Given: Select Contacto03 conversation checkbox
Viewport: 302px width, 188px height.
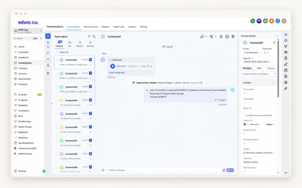Looking at the screenshot, I should (57, 87).
